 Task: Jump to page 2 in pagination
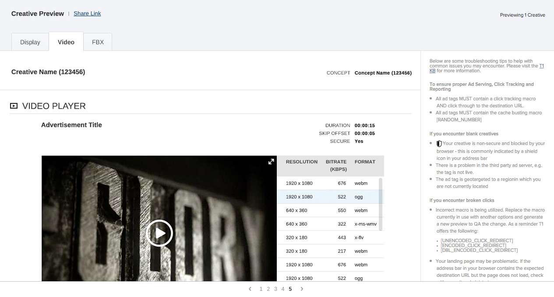pos(268,289)
